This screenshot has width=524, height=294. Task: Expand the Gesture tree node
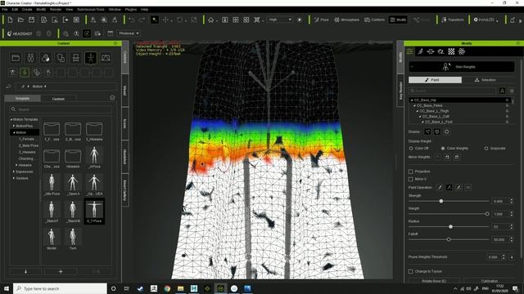click(x=14, y=178)
